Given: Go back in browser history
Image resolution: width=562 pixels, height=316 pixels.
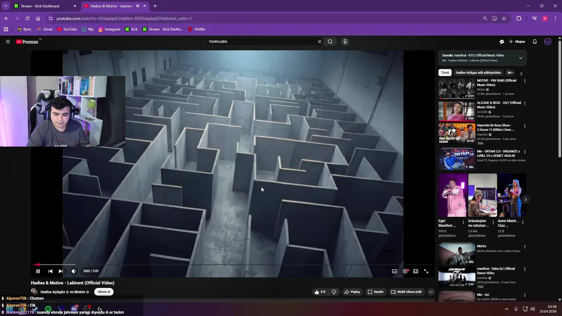Looking at the screenshot, I should pos(6,18).
